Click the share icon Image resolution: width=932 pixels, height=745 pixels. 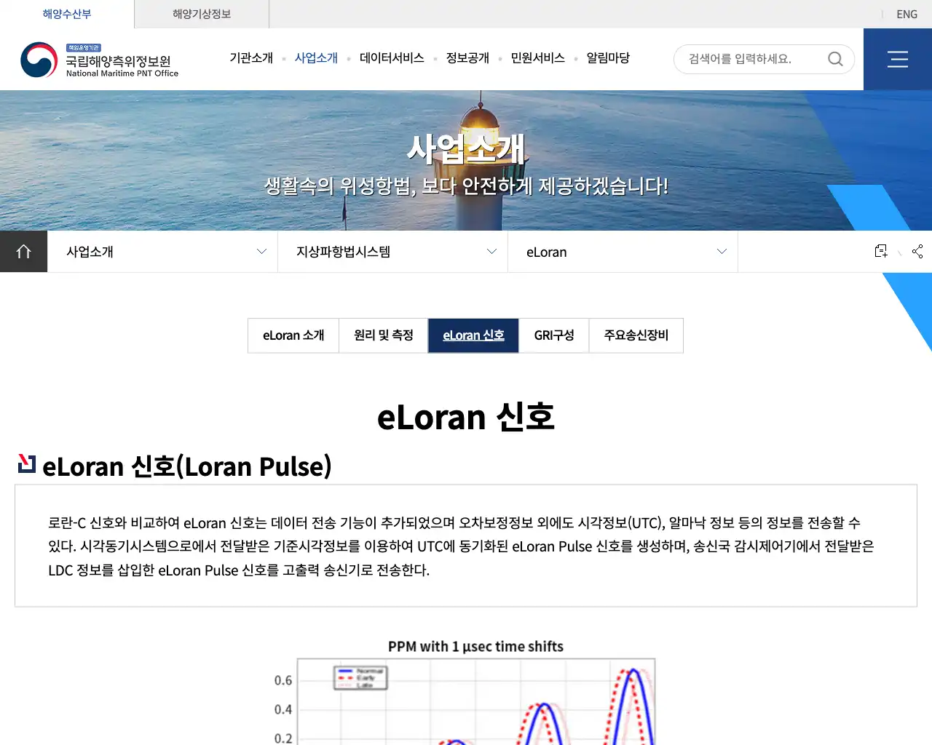pos(917,251)
